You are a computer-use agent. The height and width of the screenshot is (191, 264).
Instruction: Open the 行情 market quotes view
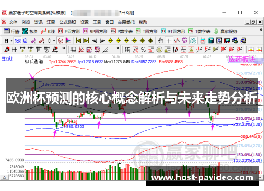point(12,31)
